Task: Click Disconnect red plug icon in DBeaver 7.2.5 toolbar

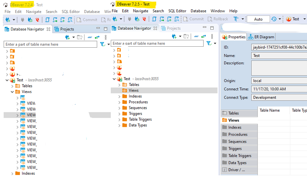Action: (x=144, y=19)
